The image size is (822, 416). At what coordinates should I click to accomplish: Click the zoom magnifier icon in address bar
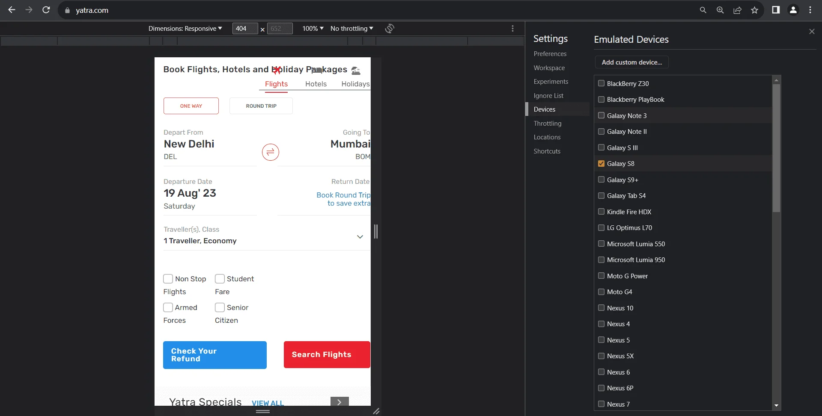coord(720,10)
